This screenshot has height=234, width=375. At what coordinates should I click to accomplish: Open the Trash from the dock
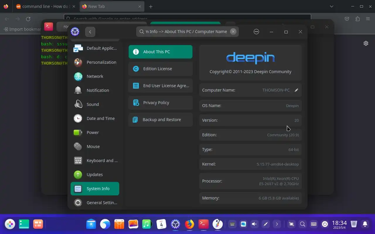pos(354,224)
